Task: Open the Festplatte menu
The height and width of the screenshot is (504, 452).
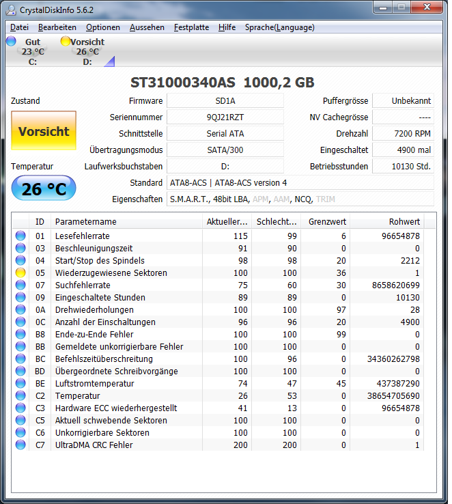Action: [x=191, y=27]
